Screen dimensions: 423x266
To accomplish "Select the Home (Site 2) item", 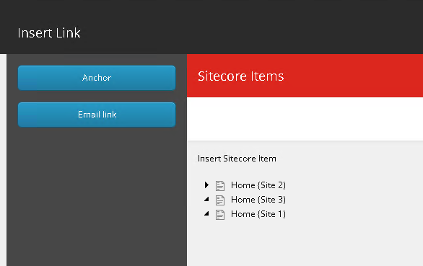I will (258, 185).
